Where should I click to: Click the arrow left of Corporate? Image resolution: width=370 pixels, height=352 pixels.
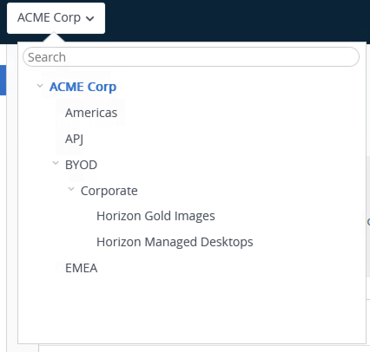point(71,189)
